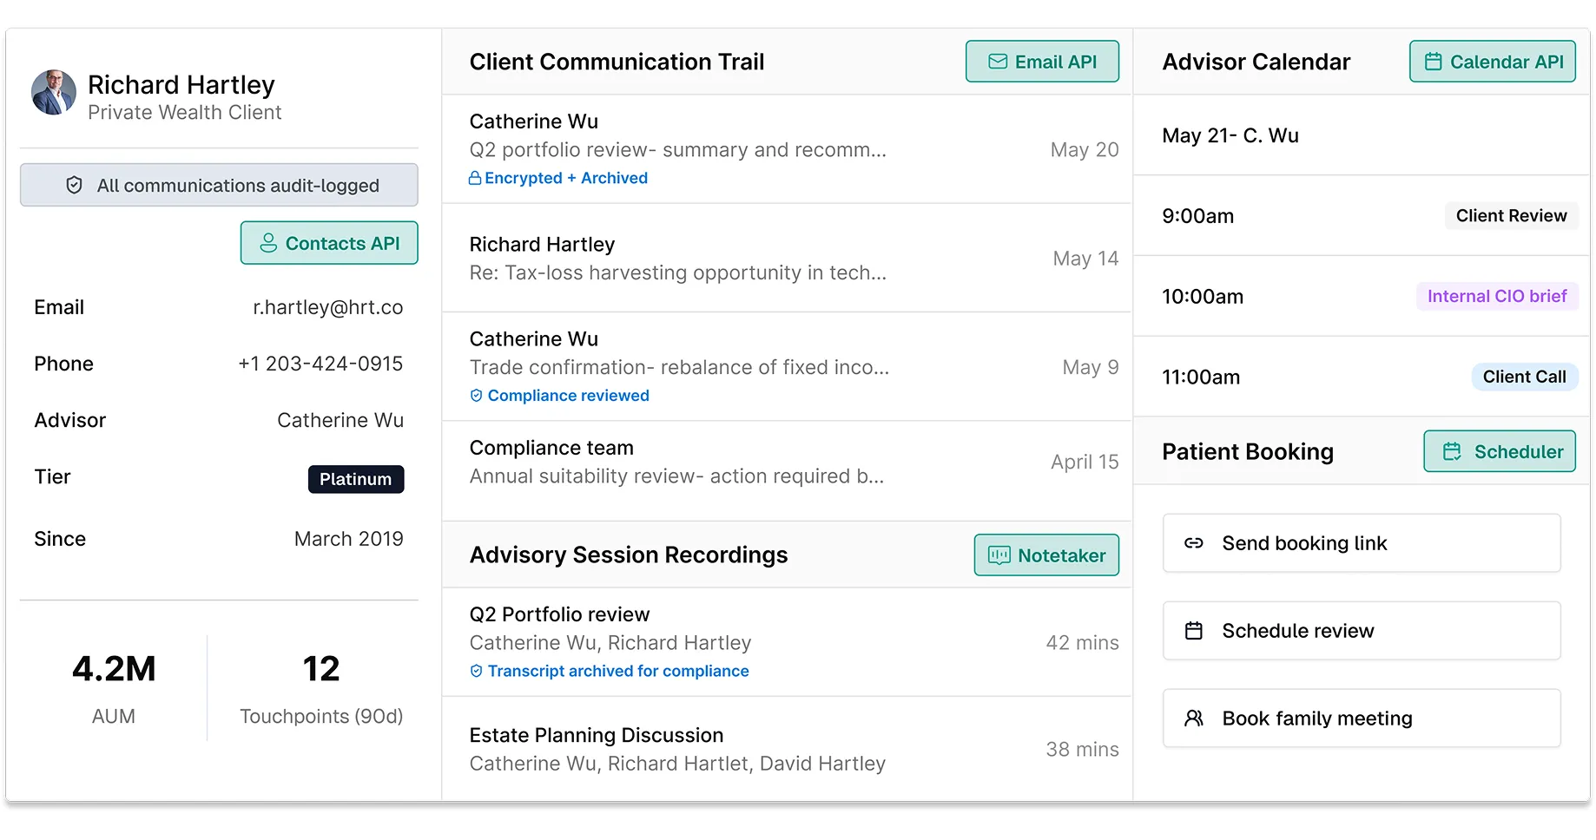
Task: Select the Internal CIO brief tag
Action: coord(1497,297)
